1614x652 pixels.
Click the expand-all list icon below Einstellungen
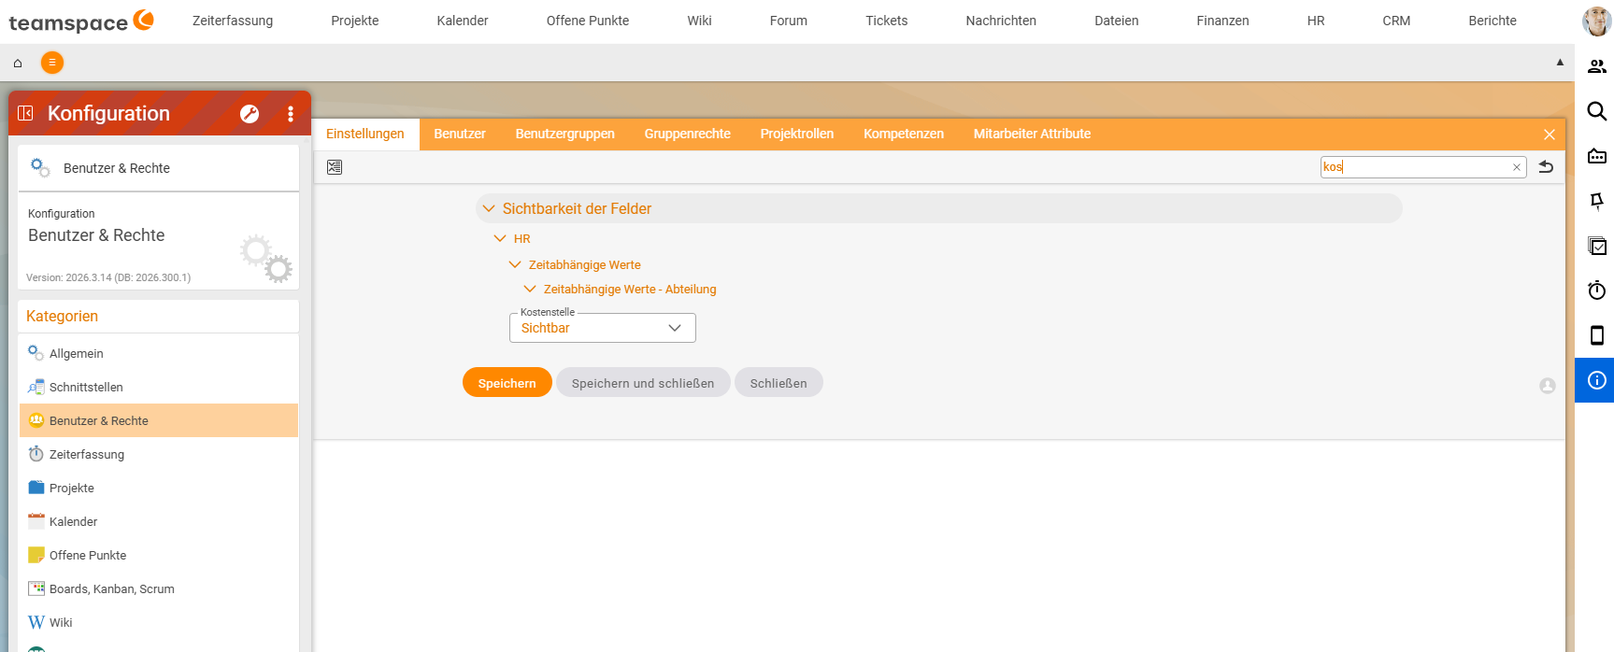tap(335, 167)
